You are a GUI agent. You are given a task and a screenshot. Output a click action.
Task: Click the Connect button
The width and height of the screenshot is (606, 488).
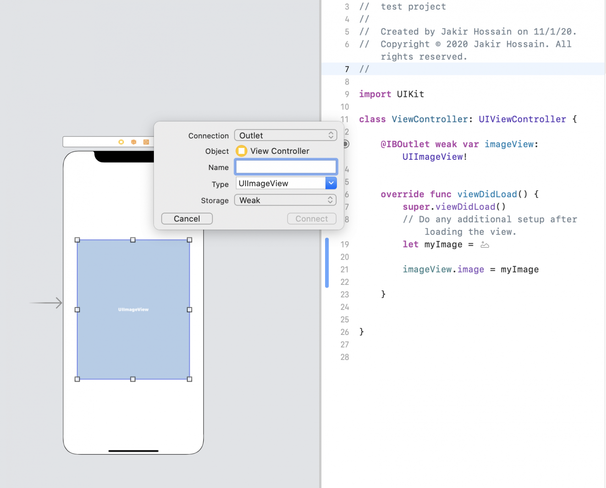(x=311, y=219)
